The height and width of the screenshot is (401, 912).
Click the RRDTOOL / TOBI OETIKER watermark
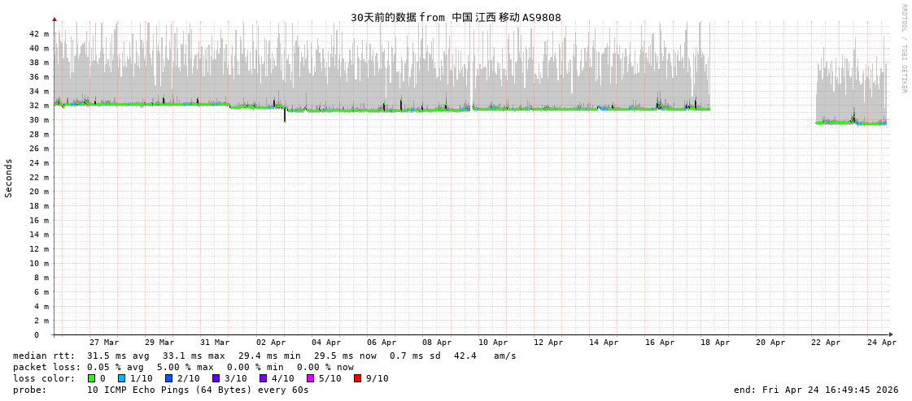(x=903, y=49)
